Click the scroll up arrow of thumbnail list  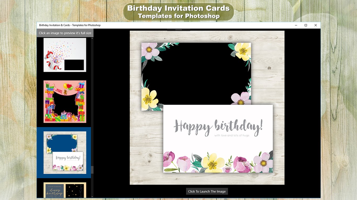(92, 39)
